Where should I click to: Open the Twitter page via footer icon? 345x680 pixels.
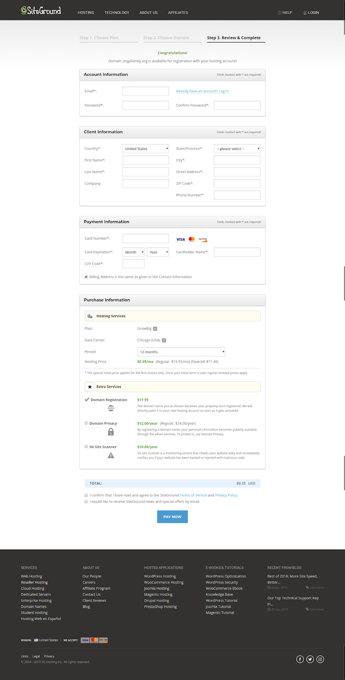[x=310, y=659]
